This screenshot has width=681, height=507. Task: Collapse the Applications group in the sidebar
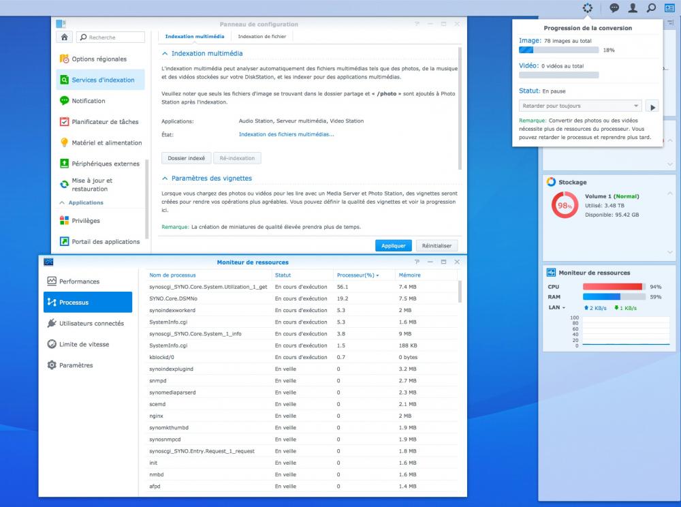[62, 203]
